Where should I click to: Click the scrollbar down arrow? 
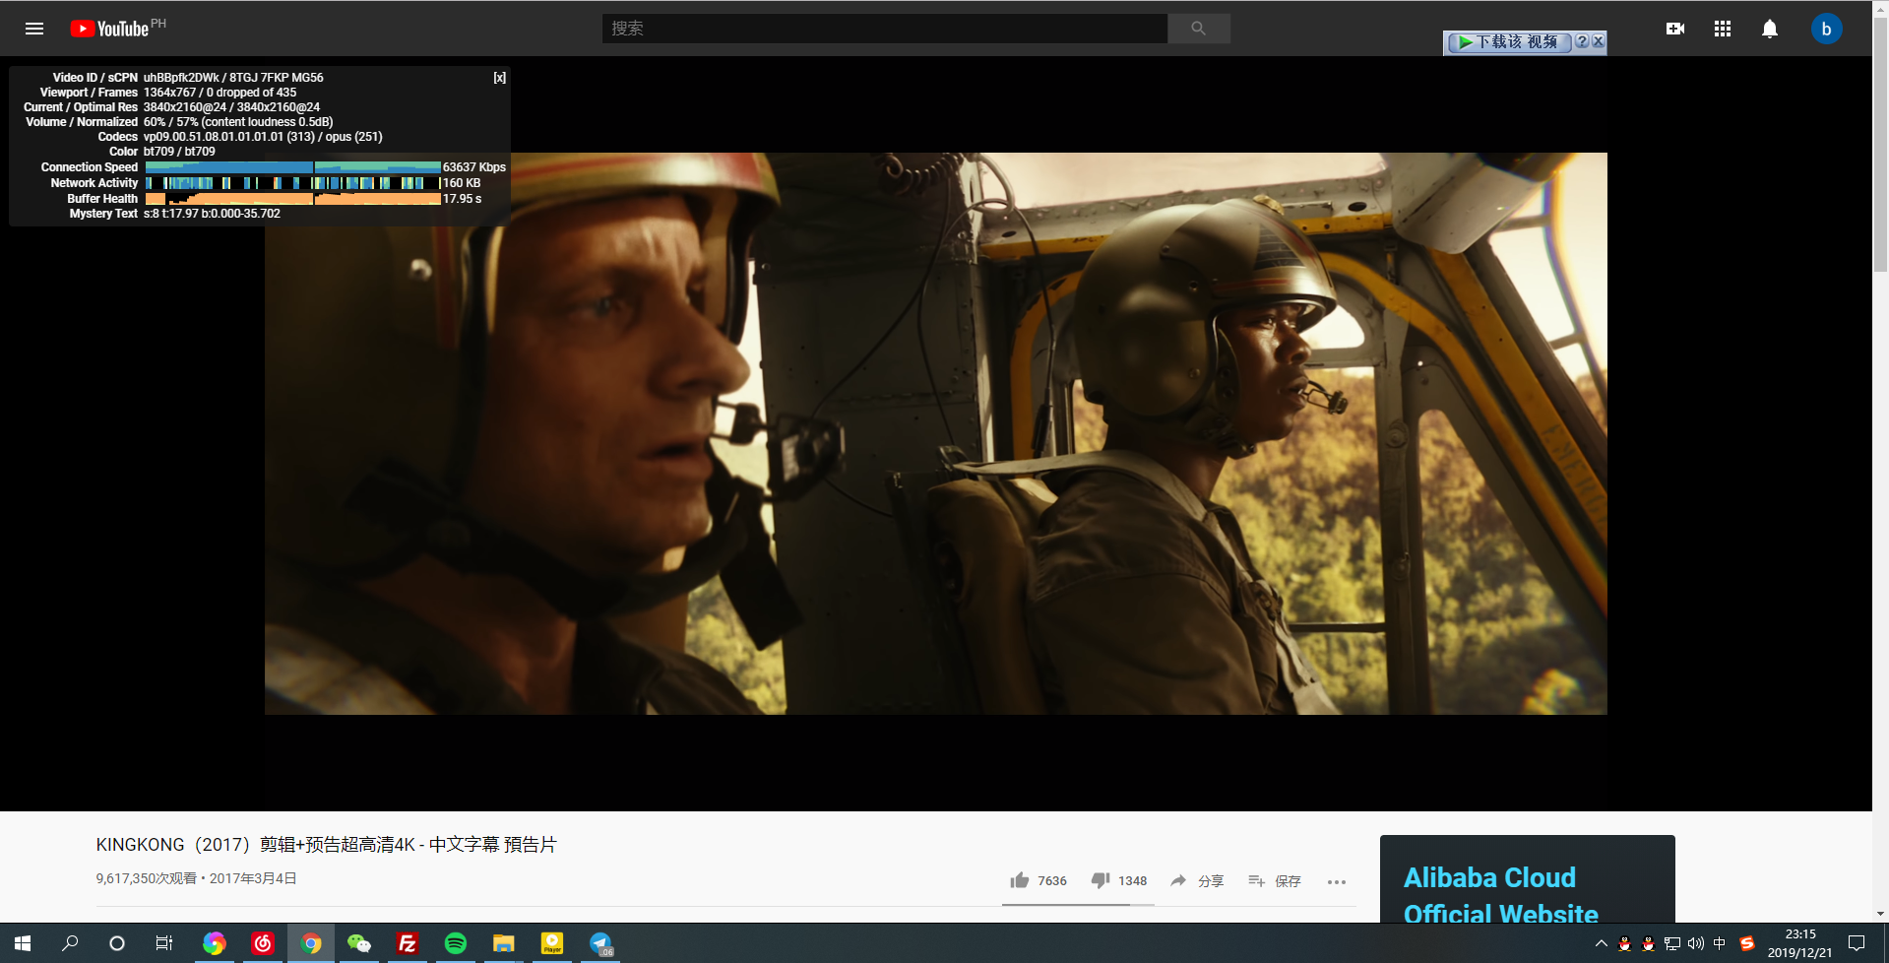1880,915
